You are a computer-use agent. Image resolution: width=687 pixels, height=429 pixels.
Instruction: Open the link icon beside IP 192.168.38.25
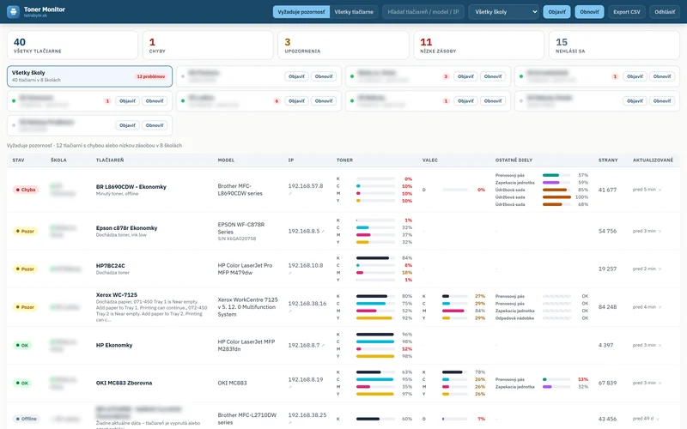(x=290, y=422)
